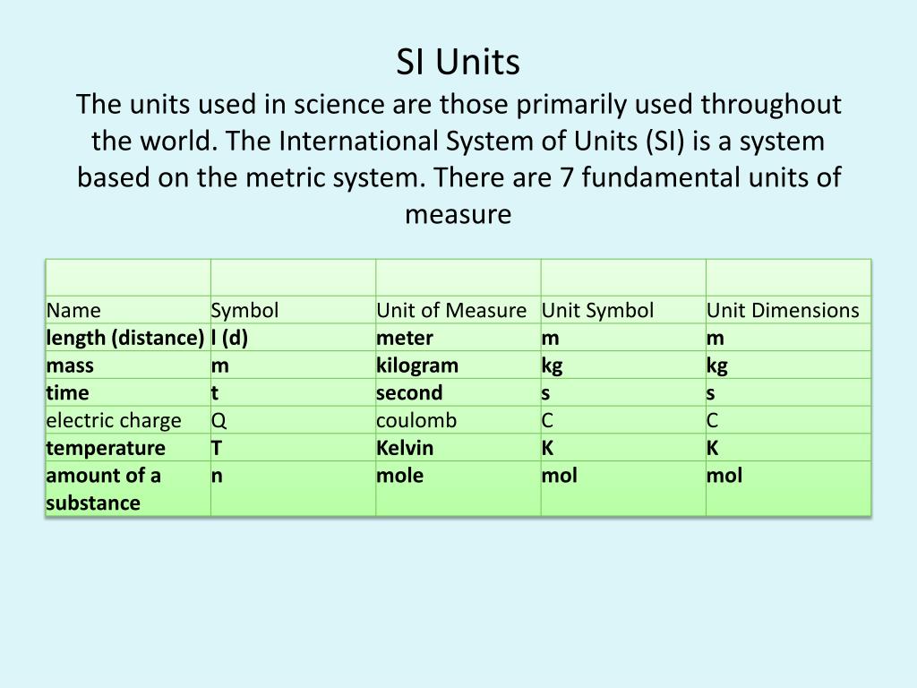Select 'm' in the mass Symbol cell

click(293, 365)
